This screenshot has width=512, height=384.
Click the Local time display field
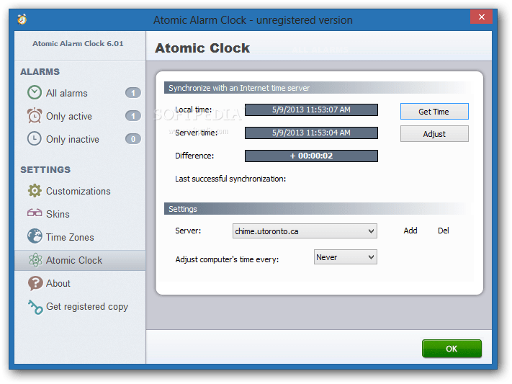coord(311,110)
